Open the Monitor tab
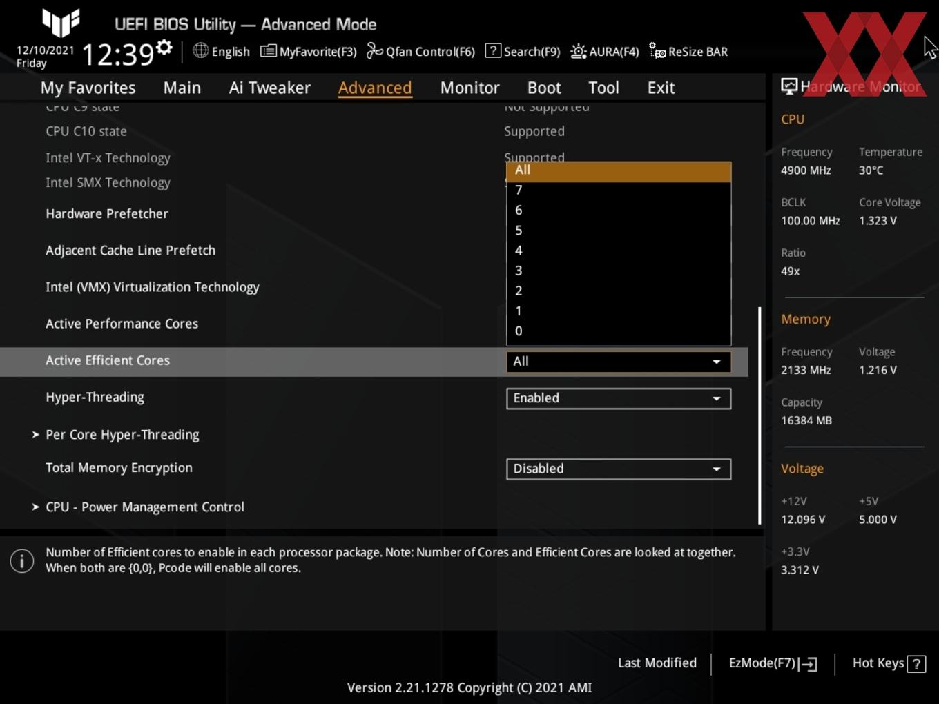This screenshot has height=704, width=939. pos(469,88)
